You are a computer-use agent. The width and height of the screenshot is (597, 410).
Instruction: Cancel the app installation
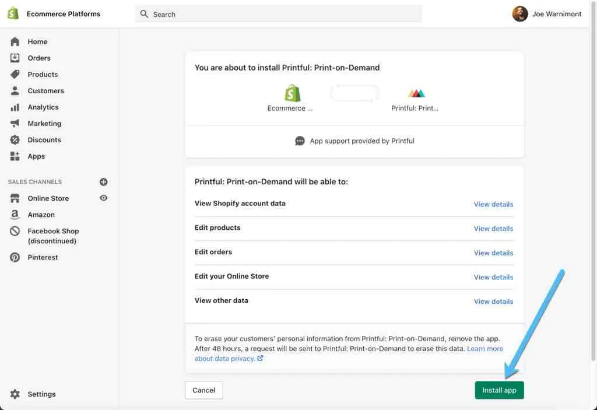[203, 390]
